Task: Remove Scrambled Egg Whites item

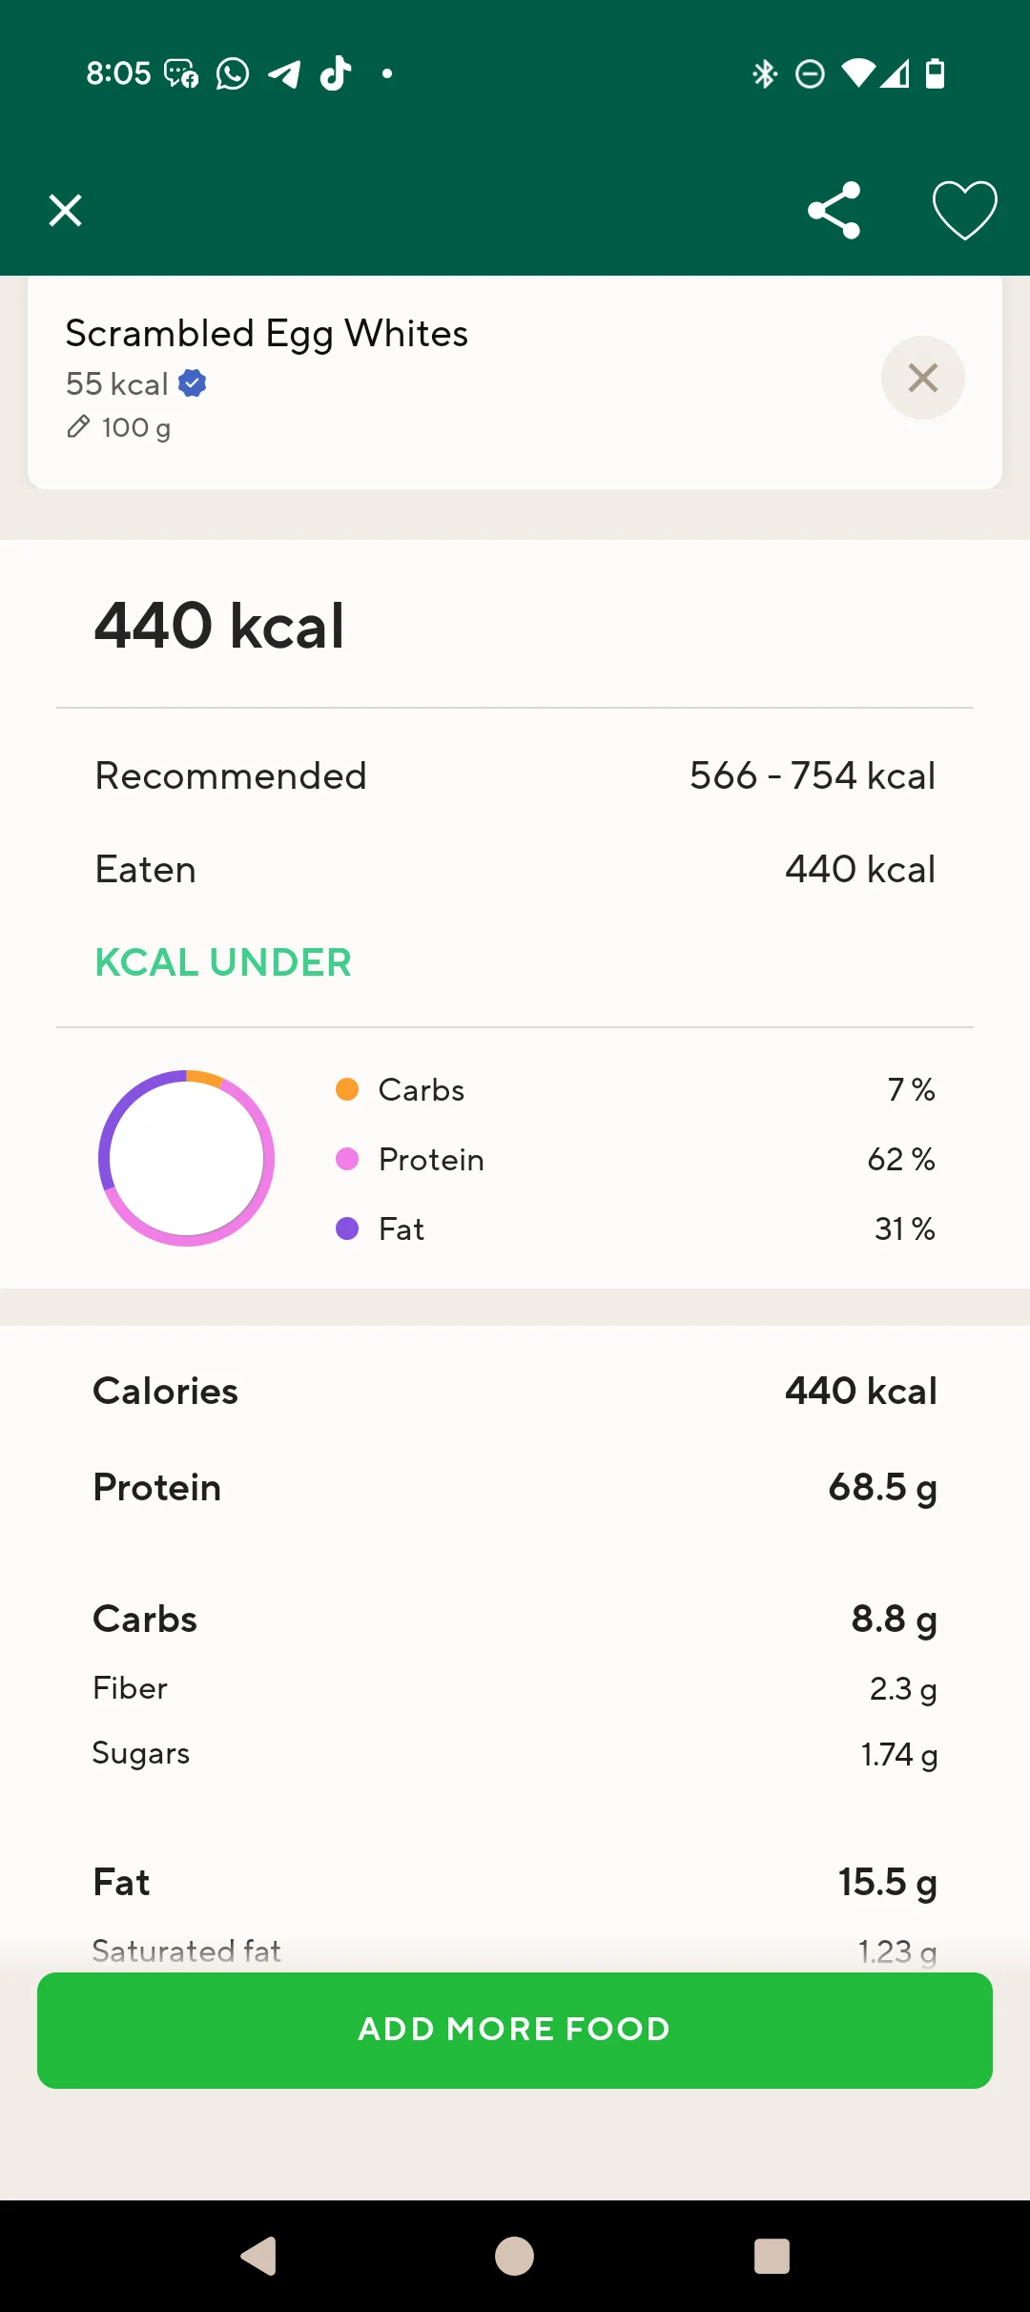Action: tap(922, 378)
